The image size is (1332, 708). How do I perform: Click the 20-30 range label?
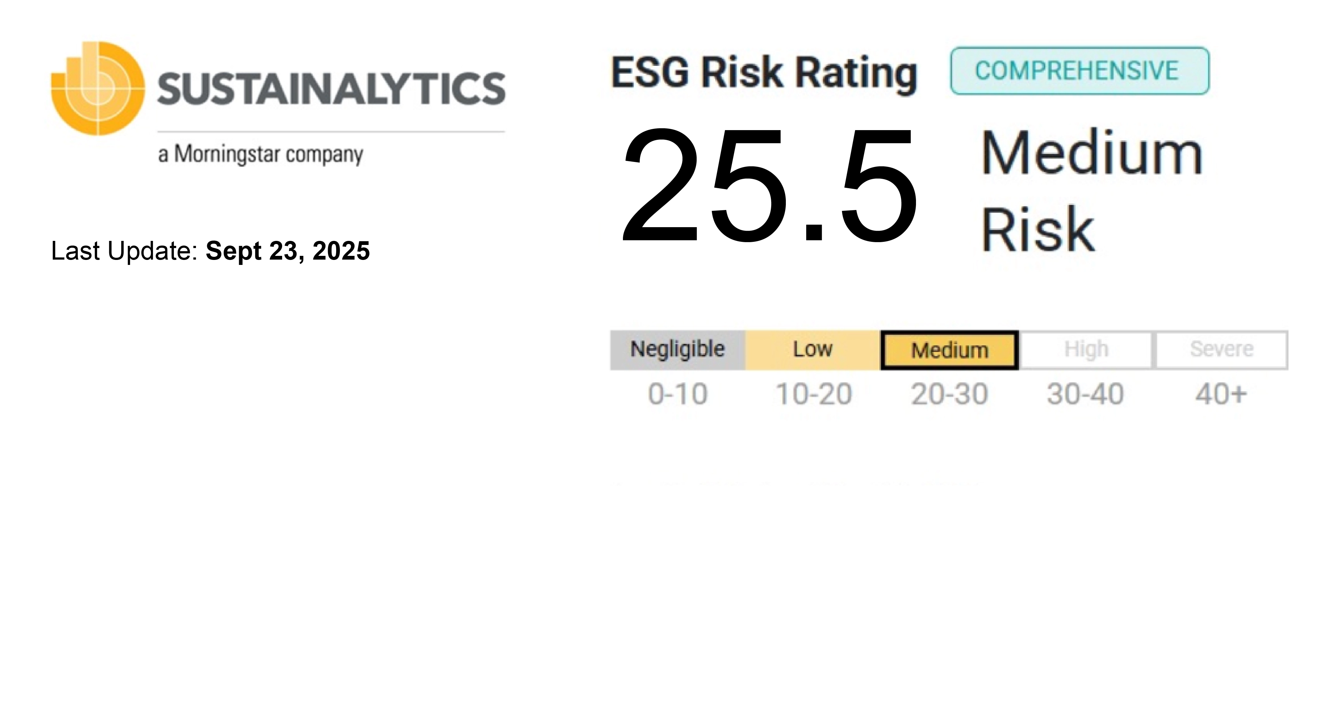949,394
